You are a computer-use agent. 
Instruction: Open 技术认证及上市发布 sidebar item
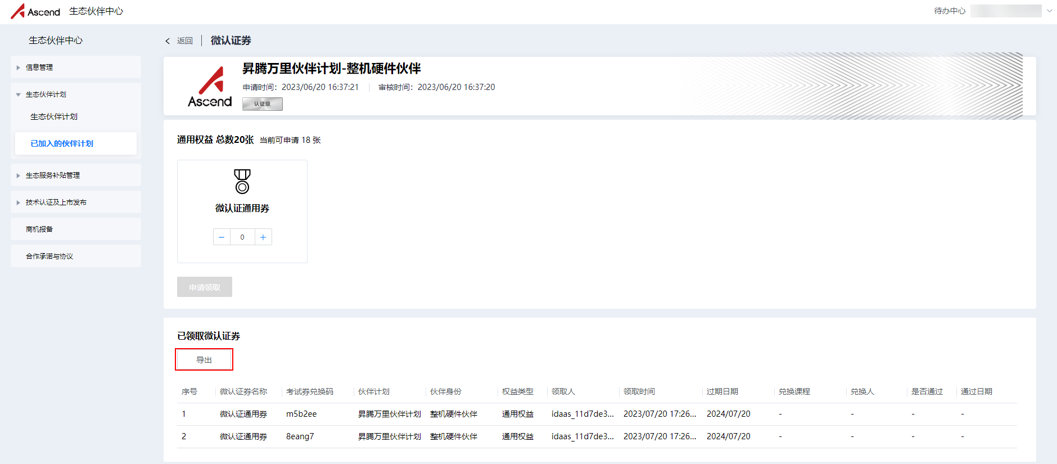[x=76, y=202]
